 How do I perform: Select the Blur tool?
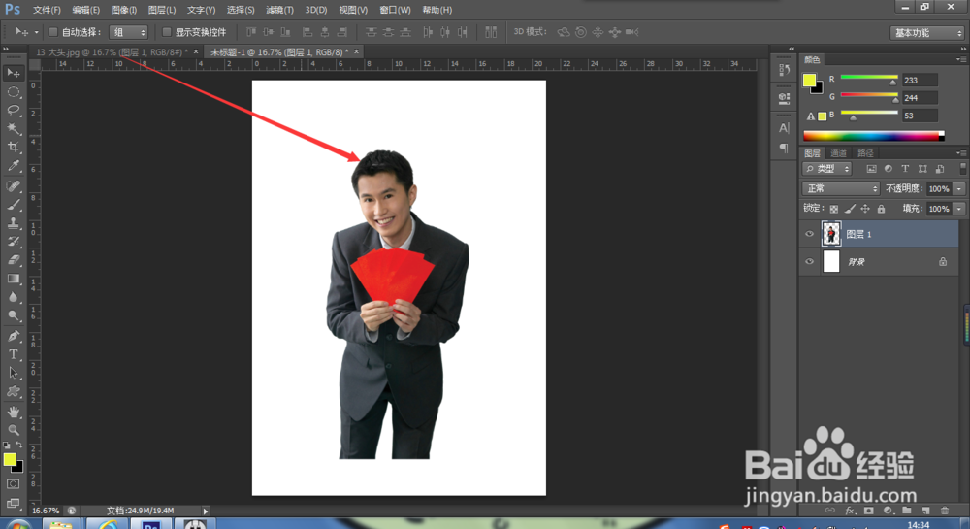click(13, 297)
